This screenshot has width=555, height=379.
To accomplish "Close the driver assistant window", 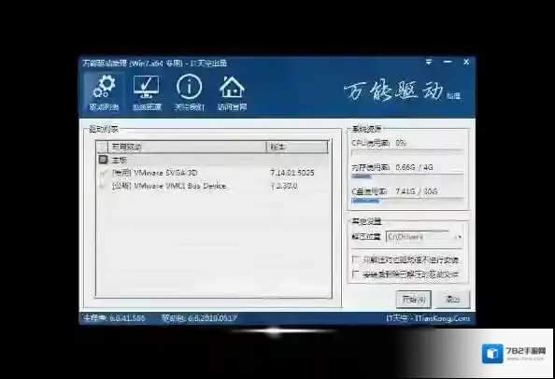I will (x=466, y=63).
